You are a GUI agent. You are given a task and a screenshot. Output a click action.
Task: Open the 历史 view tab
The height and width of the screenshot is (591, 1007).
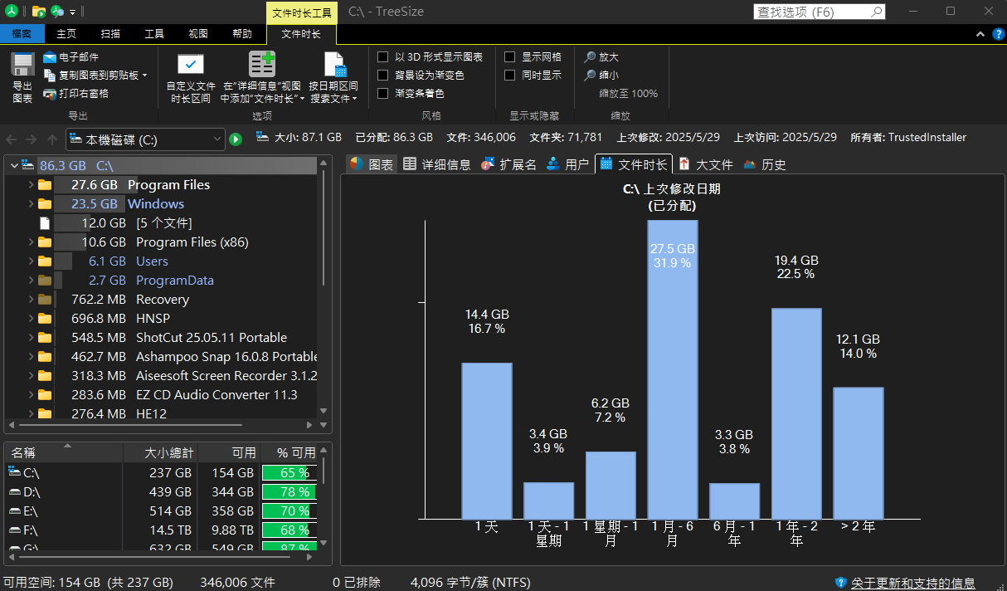765,164
